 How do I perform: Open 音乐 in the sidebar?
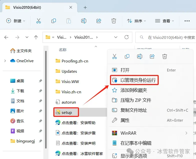click(17, 121)
